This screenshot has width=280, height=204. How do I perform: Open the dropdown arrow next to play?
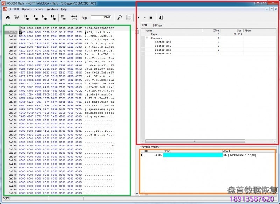coord(145,17)
